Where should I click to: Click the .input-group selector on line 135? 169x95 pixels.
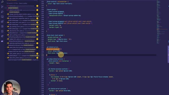51,9
